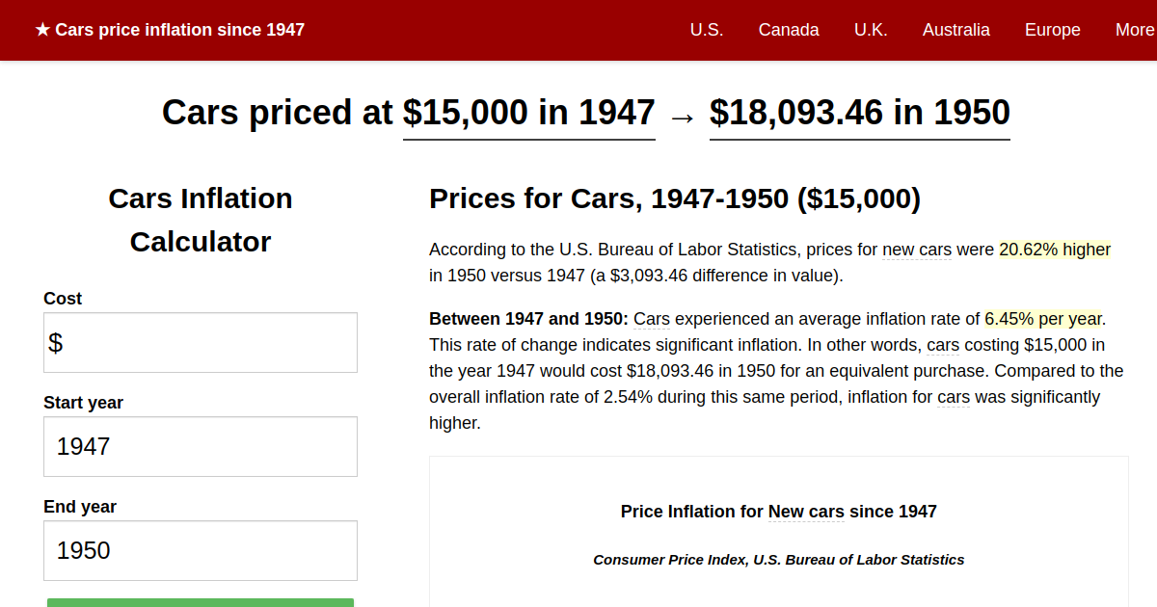Click the highlighted "6.45% per year" text
This screenshot has height=607, width=1157.
(x=1044, y=319)
